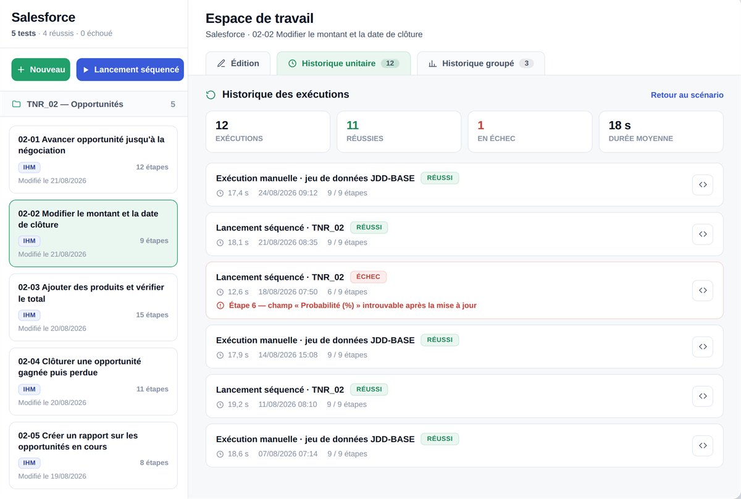
Task: Click the IHM tag on test 02-05
Action: coord(29,463)
